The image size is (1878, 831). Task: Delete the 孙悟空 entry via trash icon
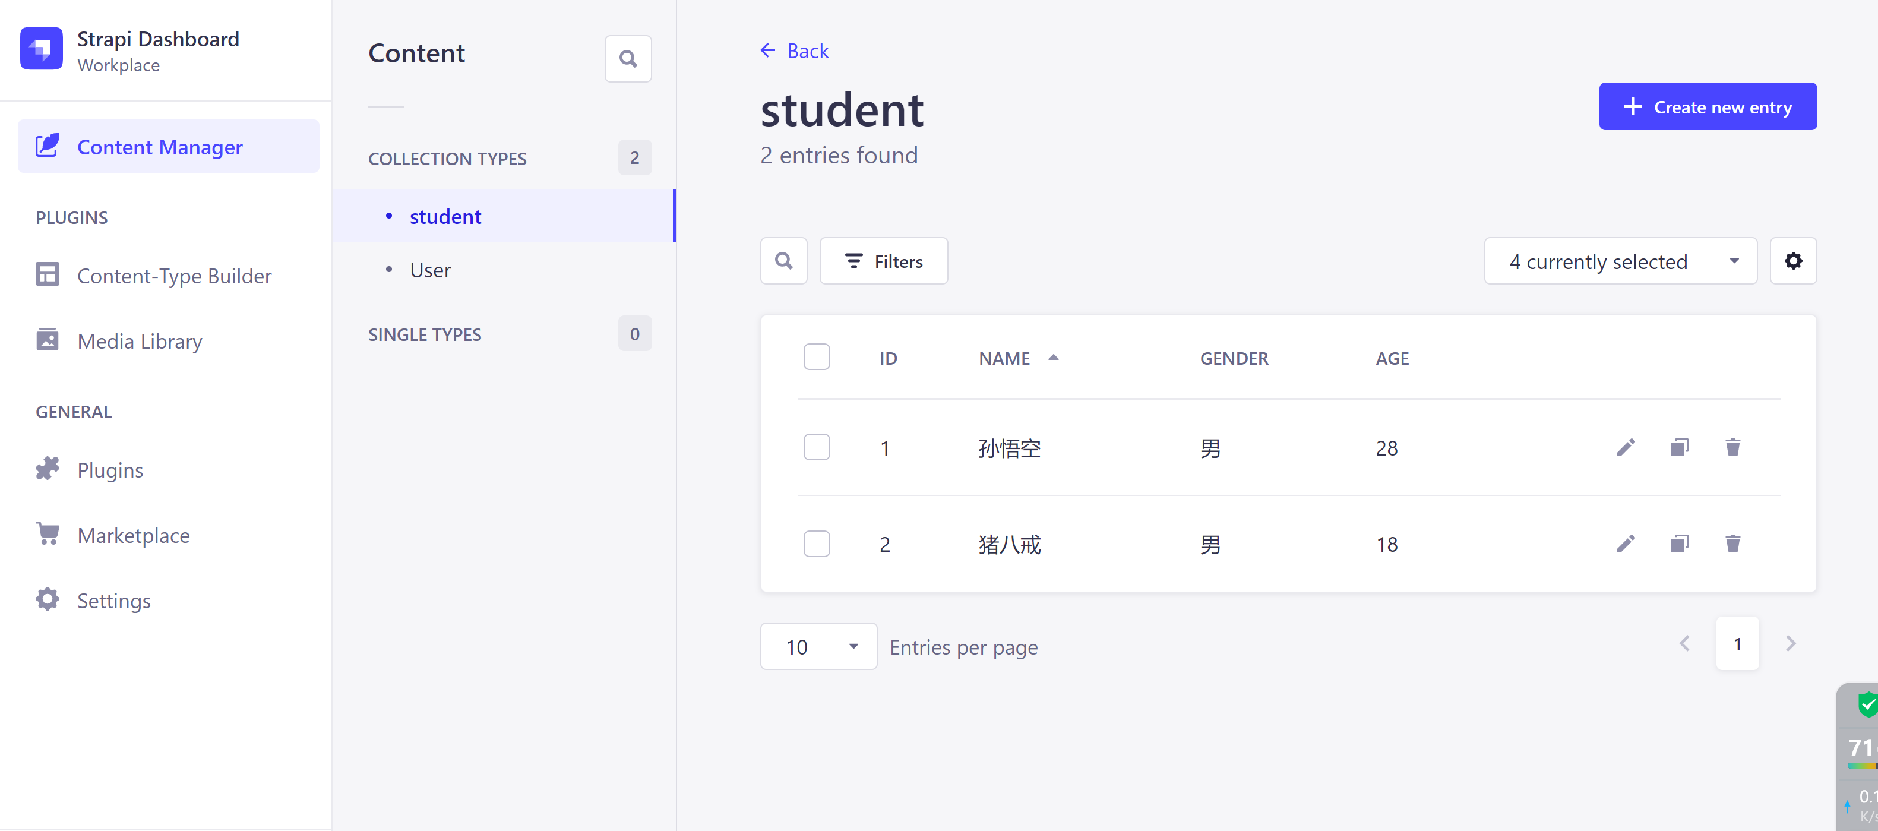[x=1732, y=447]
